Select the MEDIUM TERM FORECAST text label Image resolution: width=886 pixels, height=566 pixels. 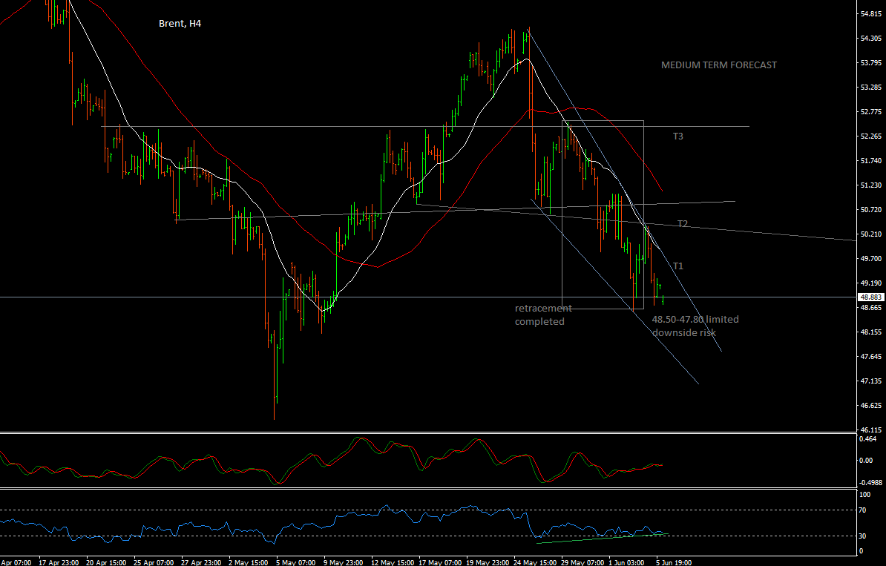tap(718, 65)
